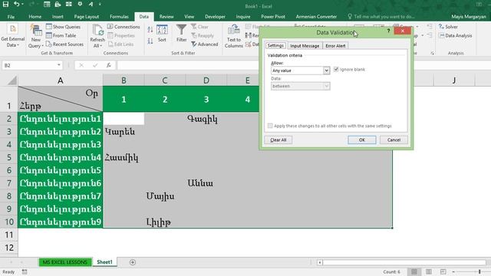Click the zoom slider handle
Viewport: 491px width, 276px height.
479,271
